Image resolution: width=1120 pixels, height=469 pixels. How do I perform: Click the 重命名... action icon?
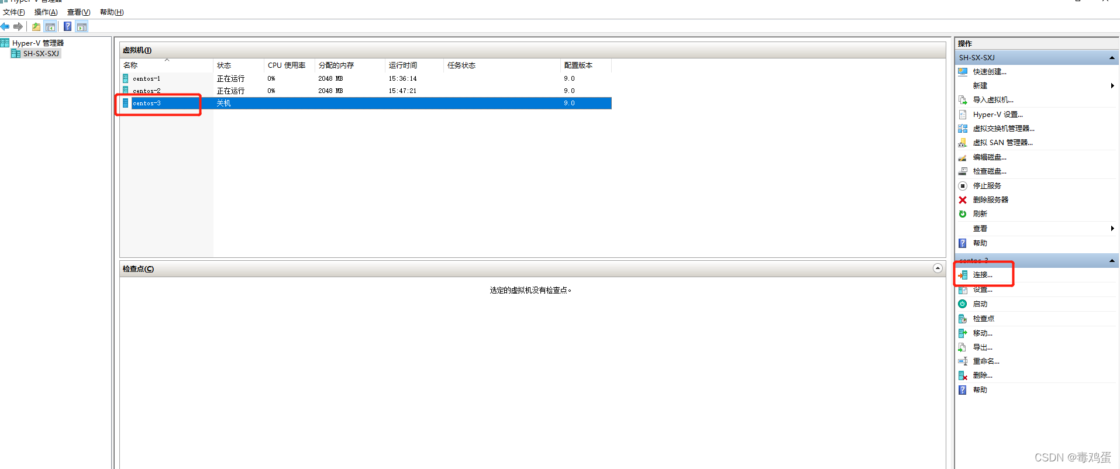pos(963,361)
